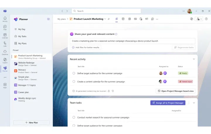Viewport: 211px width, 134px height.
Task: Click the thumbs down feedback icon
Action: pyautogui.click(x=113, y=91)
